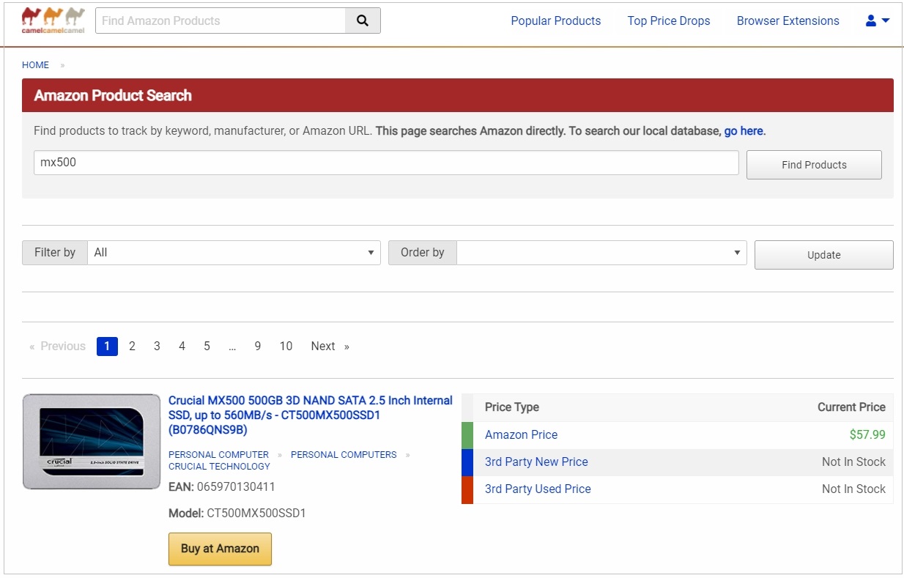Open the 3rd Party Used Price link

pyautogui.click(x=538, y=489)
